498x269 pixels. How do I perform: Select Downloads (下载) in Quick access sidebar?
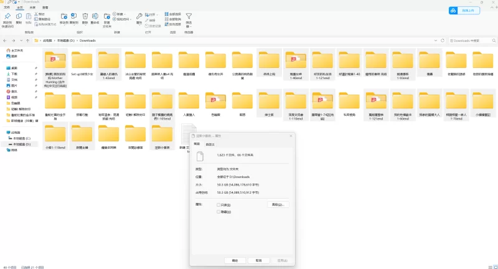pyautogui.click(x=14, y=73)
